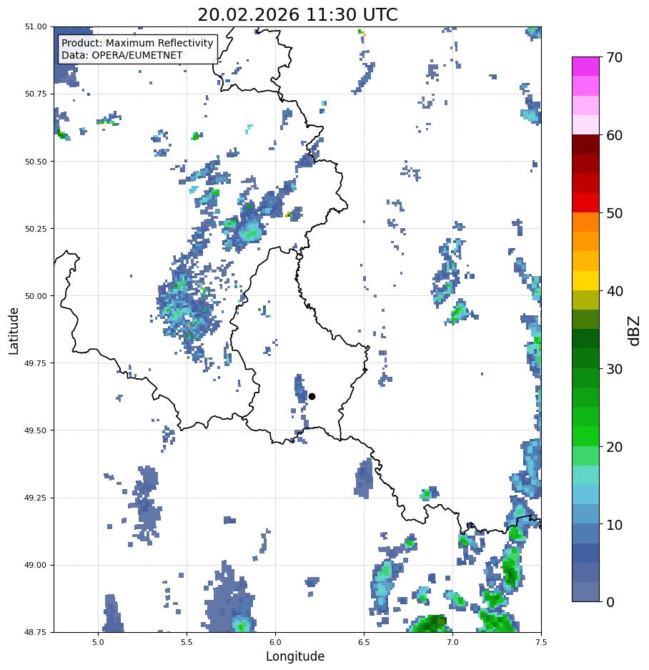Click the colorbar tick label 0
Image resolution: width=649 pixels, height=670 pixels.
[x=610, y=602]
